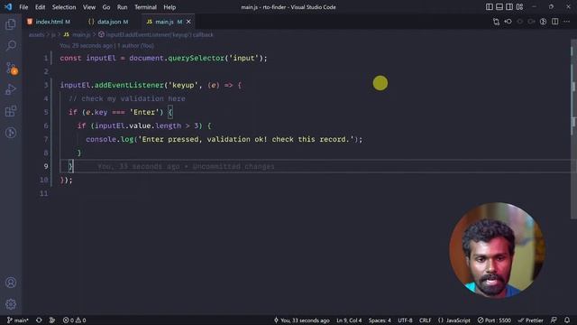Open the Terminal menu
The width and height of the screenshot is (577, 325).
145,7
